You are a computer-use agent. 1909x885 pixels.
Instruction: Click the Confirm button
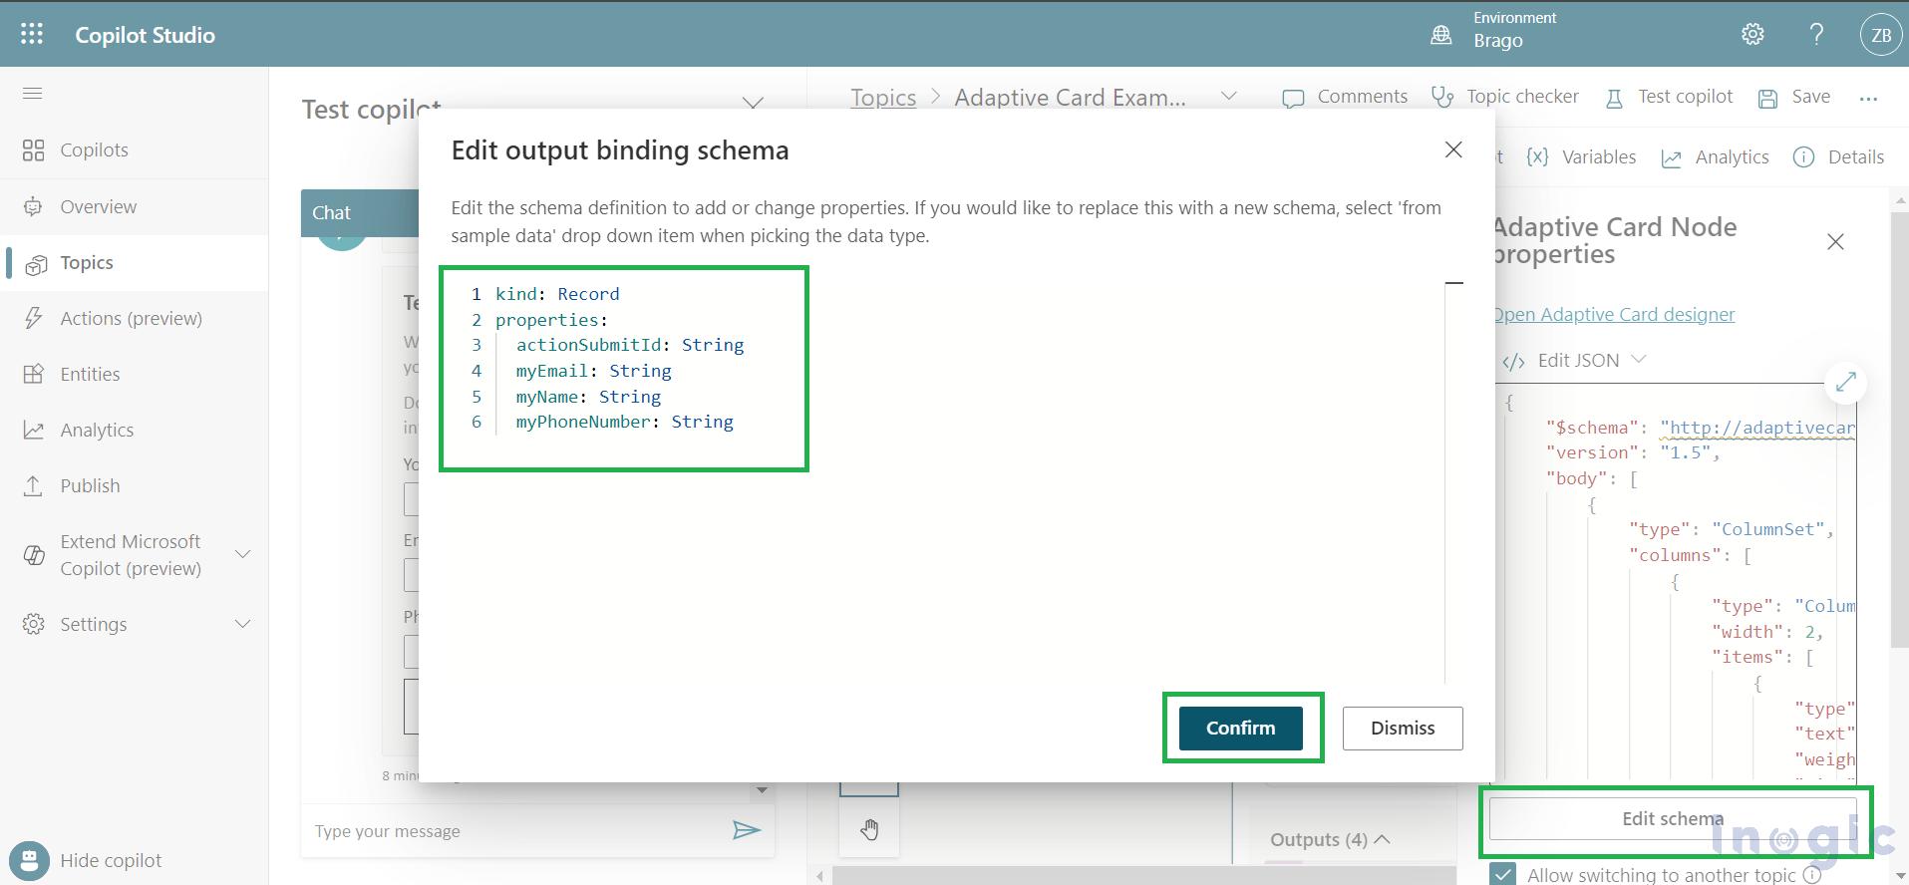pos(1240,728)
